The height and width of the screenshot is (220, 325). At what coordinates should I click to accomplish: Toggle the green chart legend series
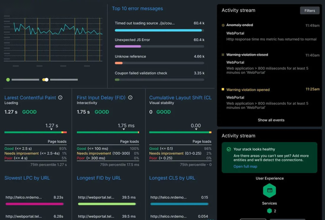[x=8, y=80]
